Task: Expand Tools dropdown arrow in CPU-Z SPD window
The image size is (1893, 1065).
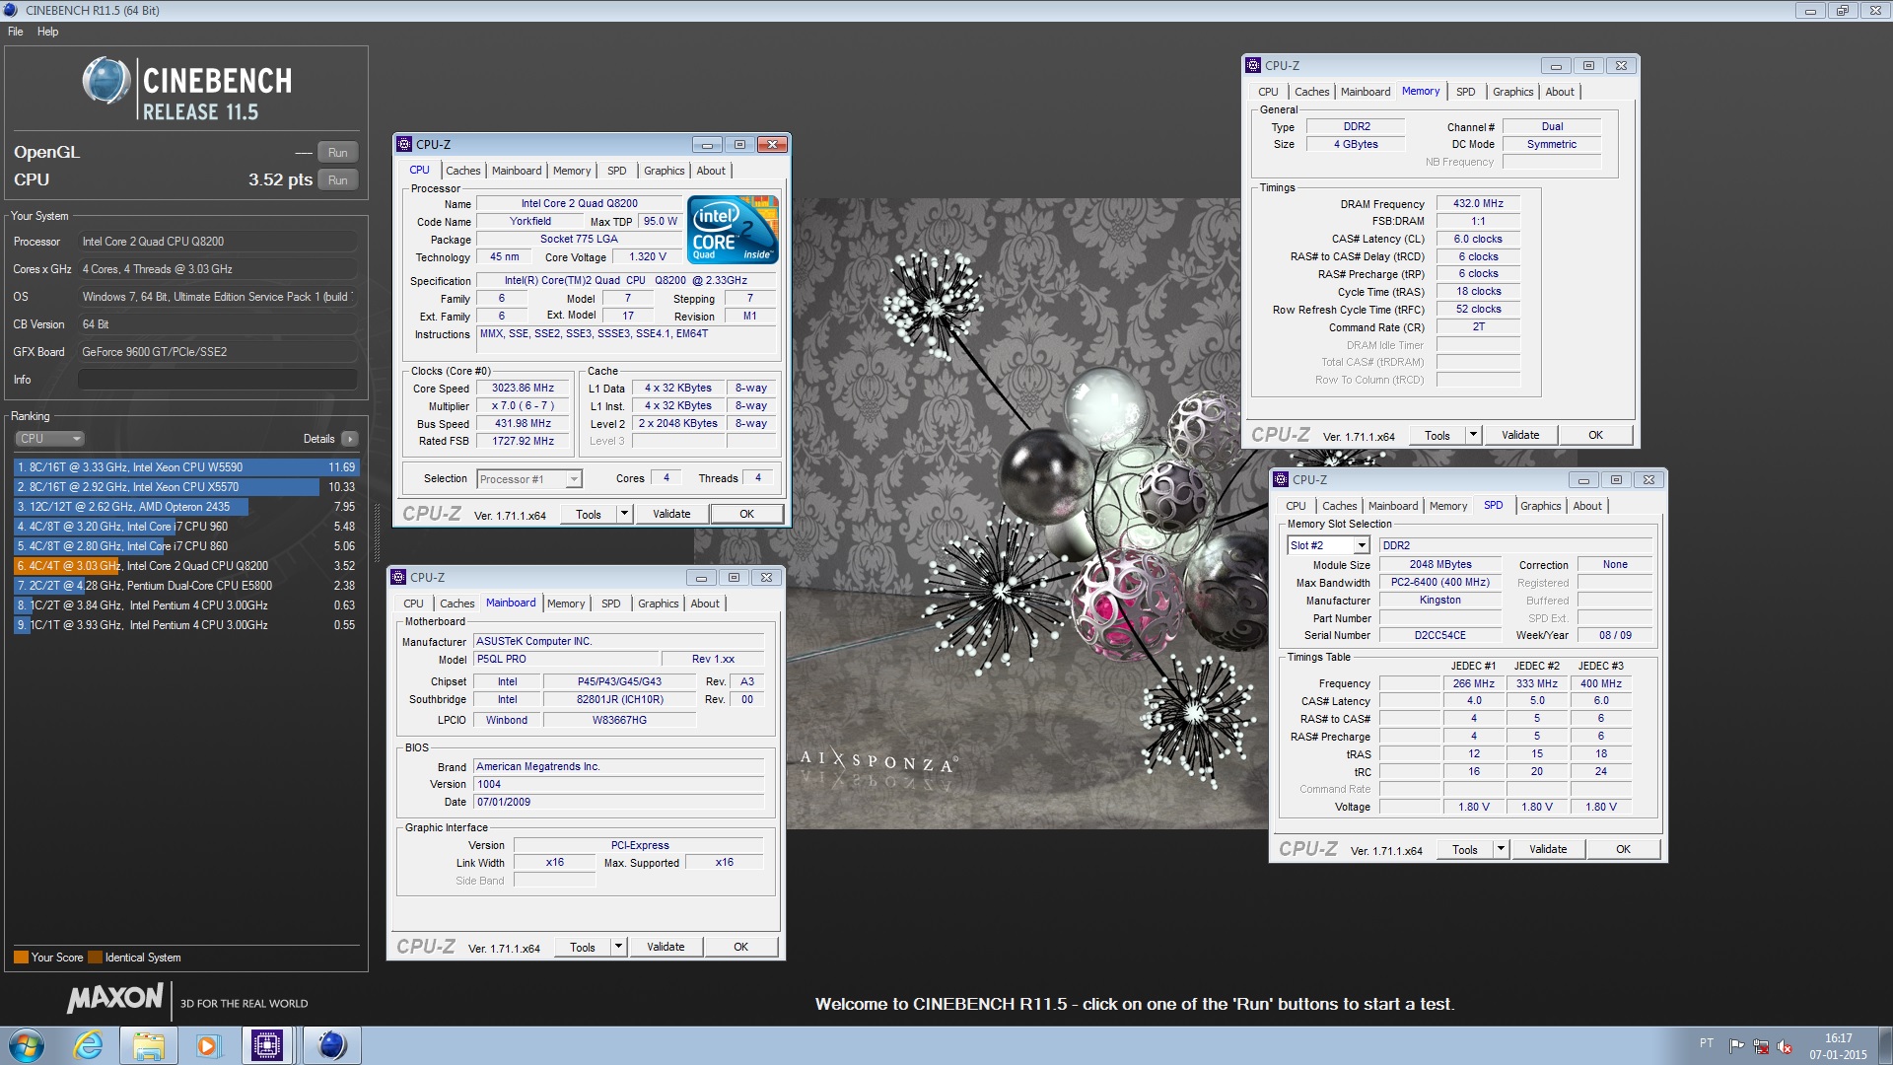Action: tap(1500, 849)
